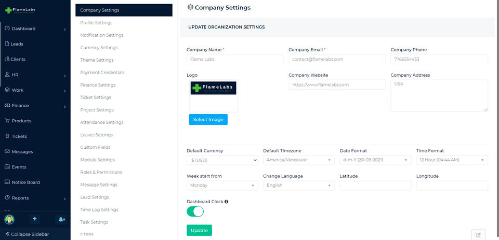Open Profile Settings
The width and height of the screenshot is (499, 240).
pyautogui.click(x=96, y=22)
